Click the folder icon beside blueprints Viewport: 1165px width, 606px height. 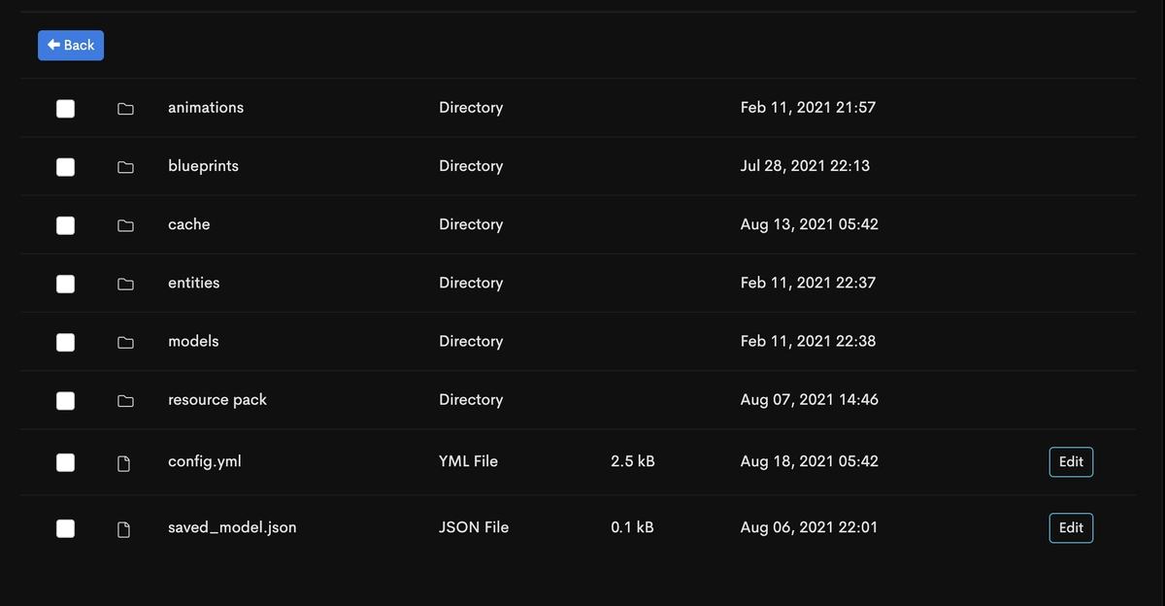coord(125,166)
